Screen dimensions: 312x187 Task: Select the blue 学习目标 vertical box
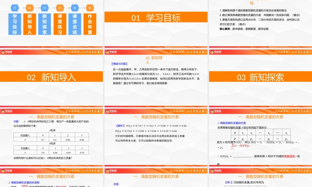(x=15, y=24)
